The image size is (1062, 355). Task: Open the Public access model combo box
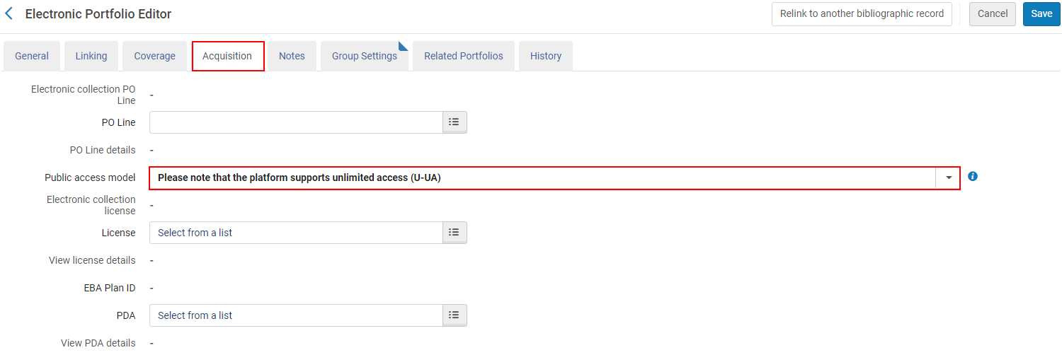click(542, 178)
